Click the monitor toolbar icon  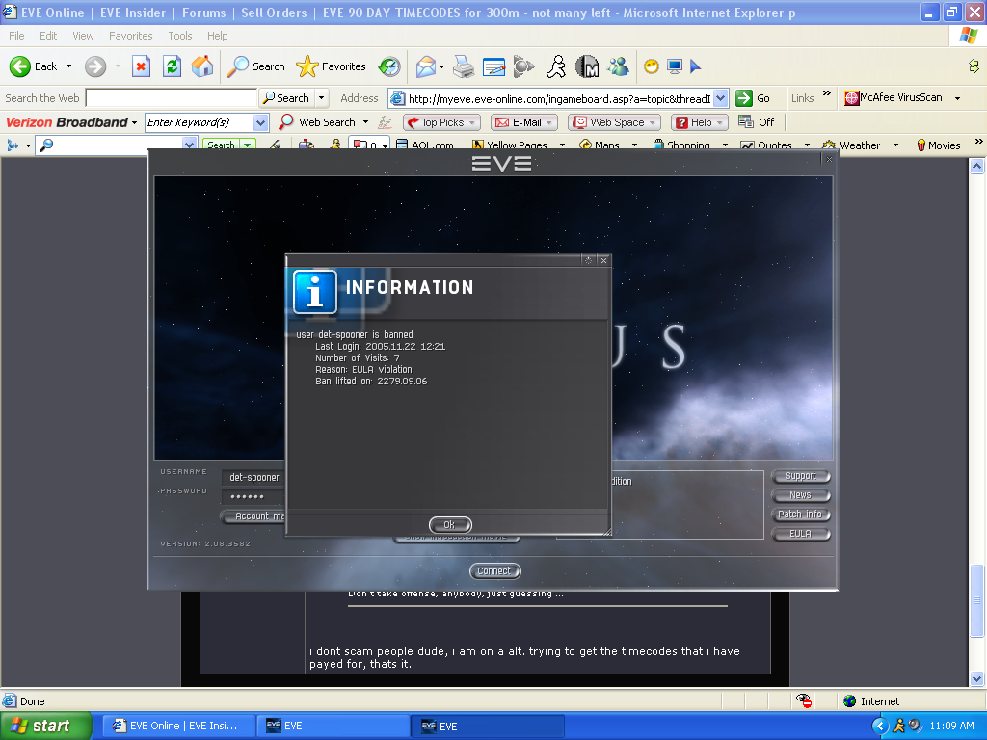[x=675, y=66]
